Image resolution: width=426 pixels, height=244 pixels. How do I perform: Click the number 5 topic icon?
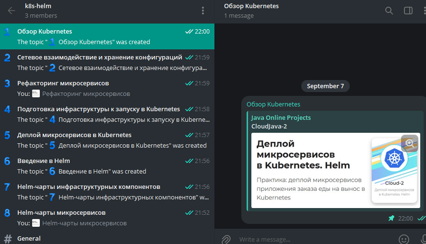point(7,135)
